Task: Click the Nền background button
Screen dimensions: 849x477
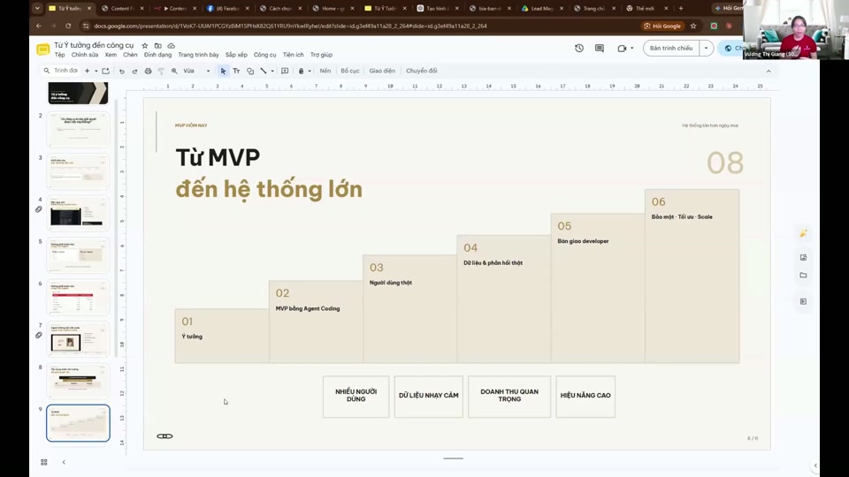Action: 325,71
